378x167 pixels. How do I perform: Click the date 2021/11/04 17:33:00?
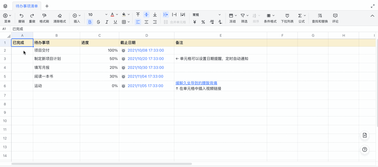click(145, 76)
